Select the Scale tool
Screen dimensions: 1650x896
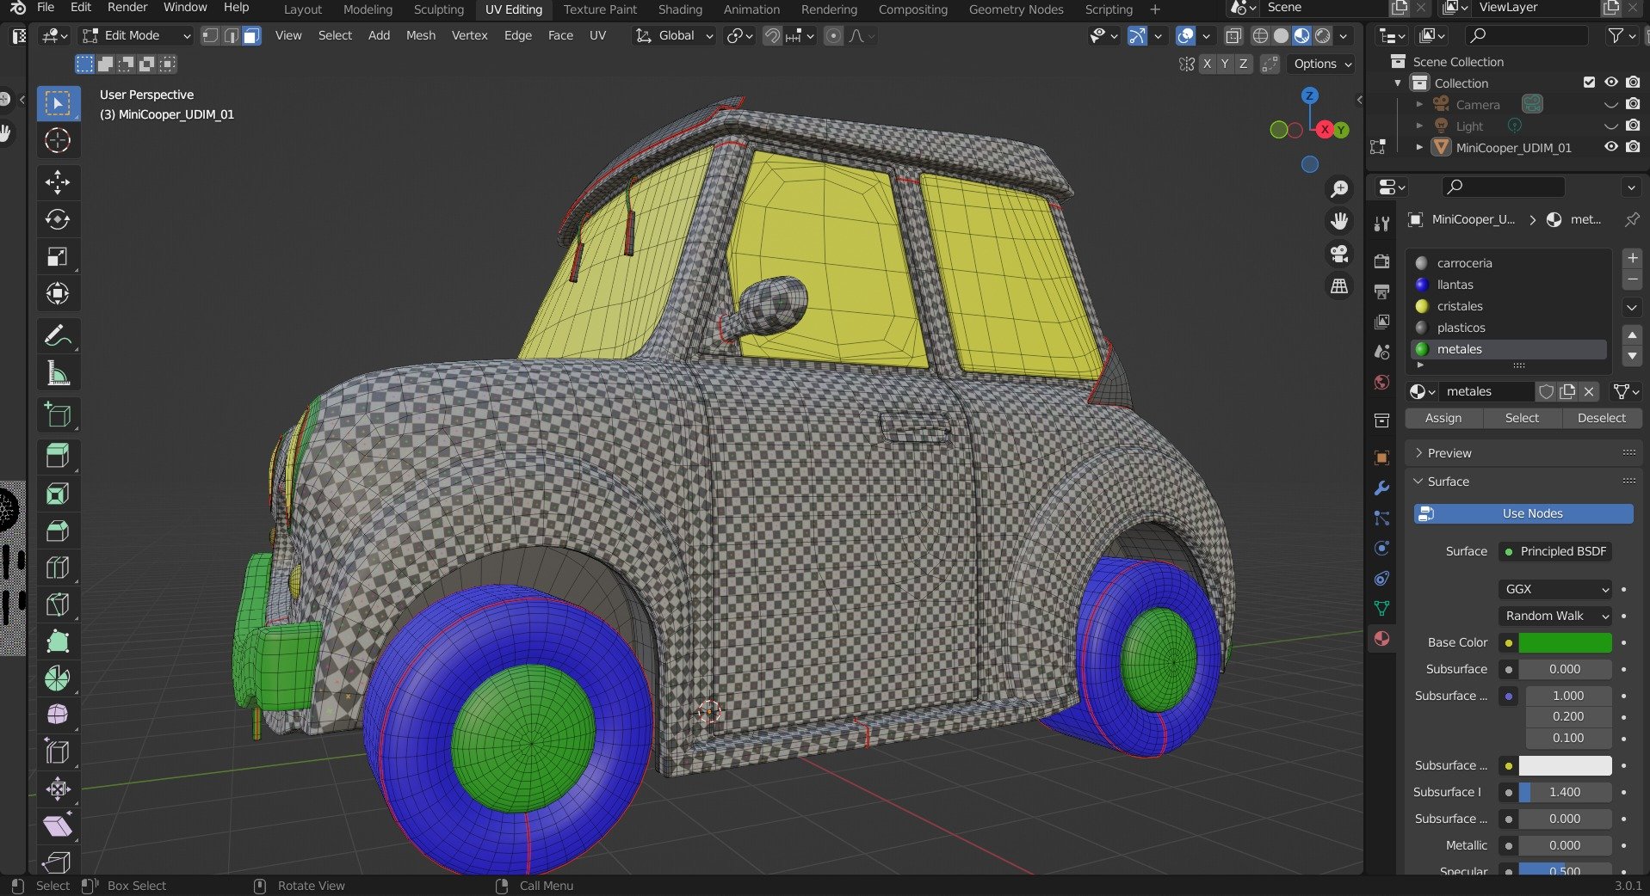point(58,257)
